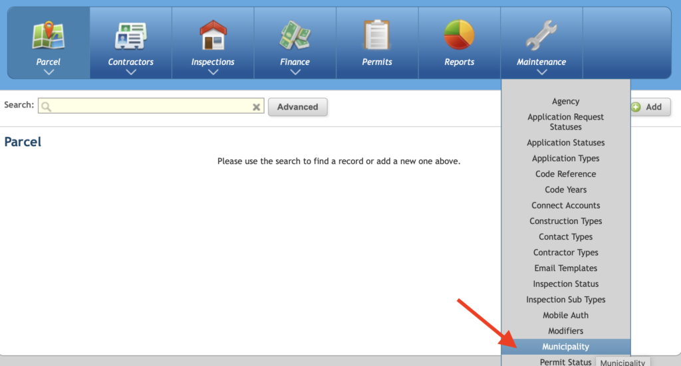Click the Maintenance wrench icon
This screenshot has width=681, height=366.
coord(541,35)
